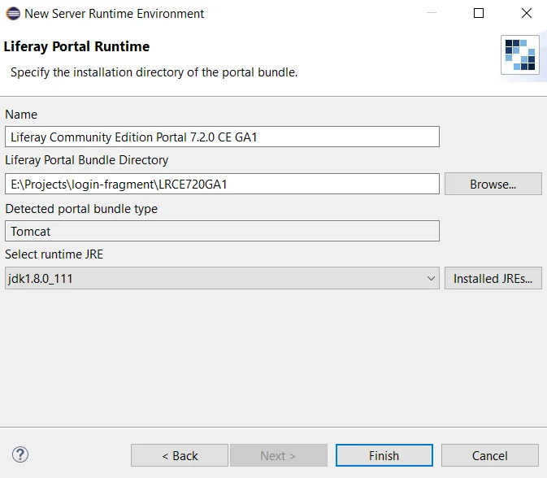Maximize the New Server Runtime Environment dialog
Viewport: 547px width, 478px height.
(479, 13)
